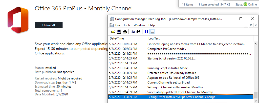Open the Tools menu

[127, 25]
